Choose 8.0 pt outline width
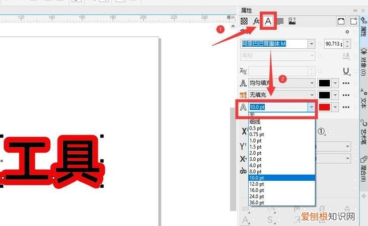The width and height of the screenshot is (368, 226). pyautogui.click(x=281, y=172)
